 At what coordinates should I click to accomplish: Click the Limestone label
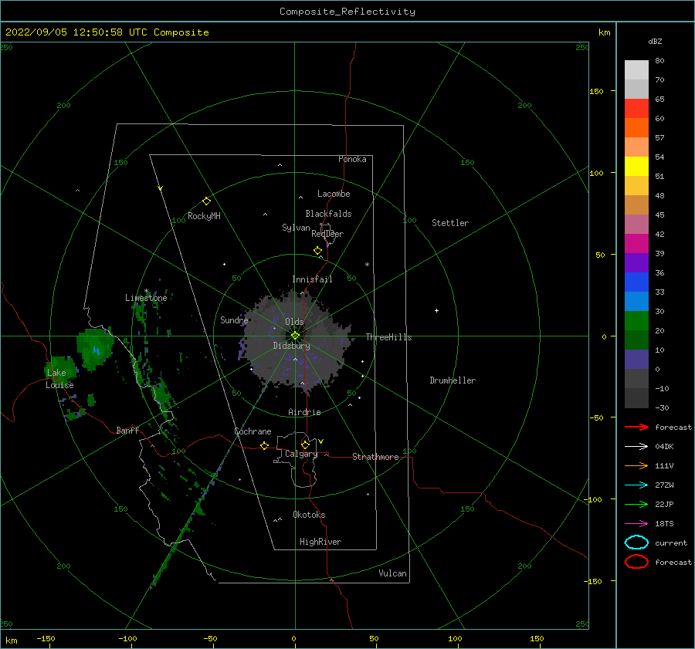[x=146, y=298]
